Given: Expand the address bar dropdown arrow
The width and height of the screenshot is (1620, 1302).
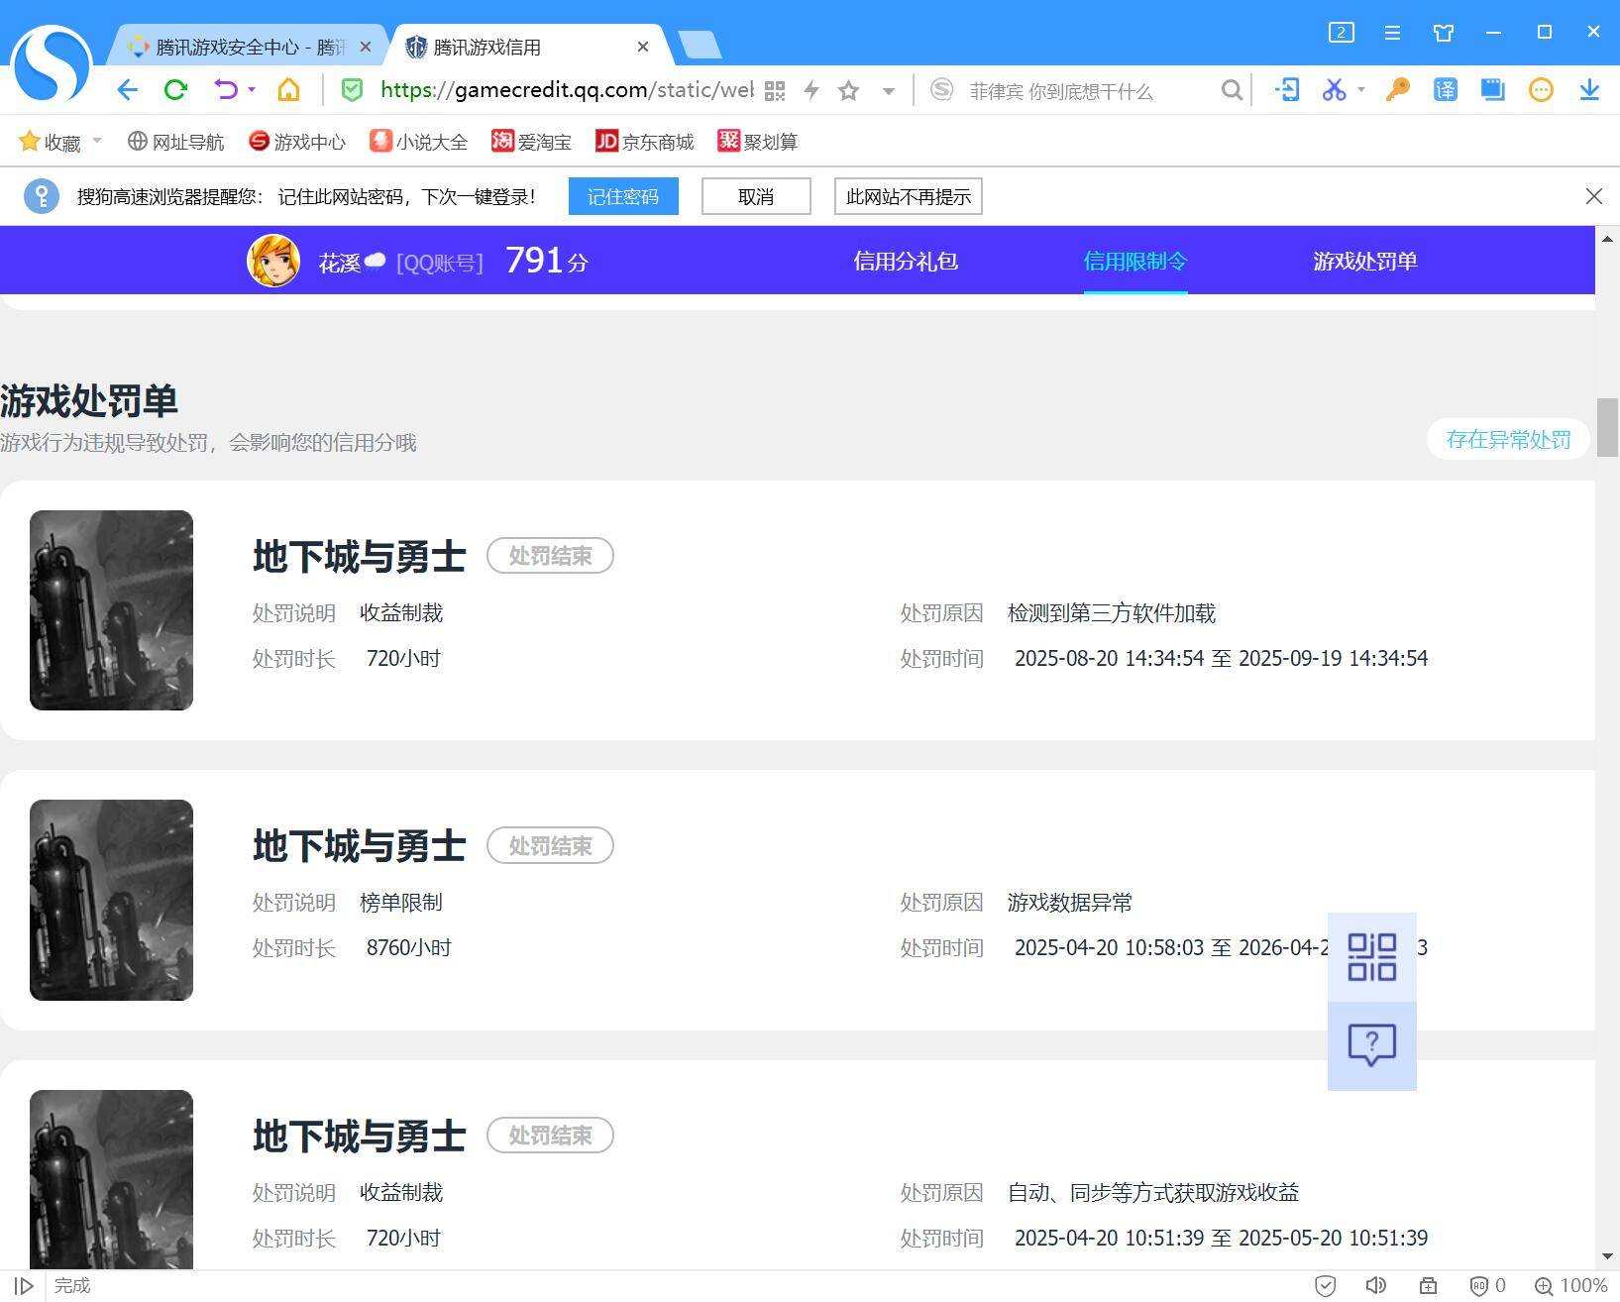Looking at the screenshot, I should (x=889, y=91).
